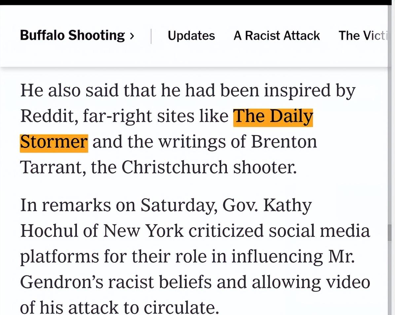Screen dimensions: 395x315
Task: Click the word Tarrant in the first paragraph
Action: click(53, 167)
